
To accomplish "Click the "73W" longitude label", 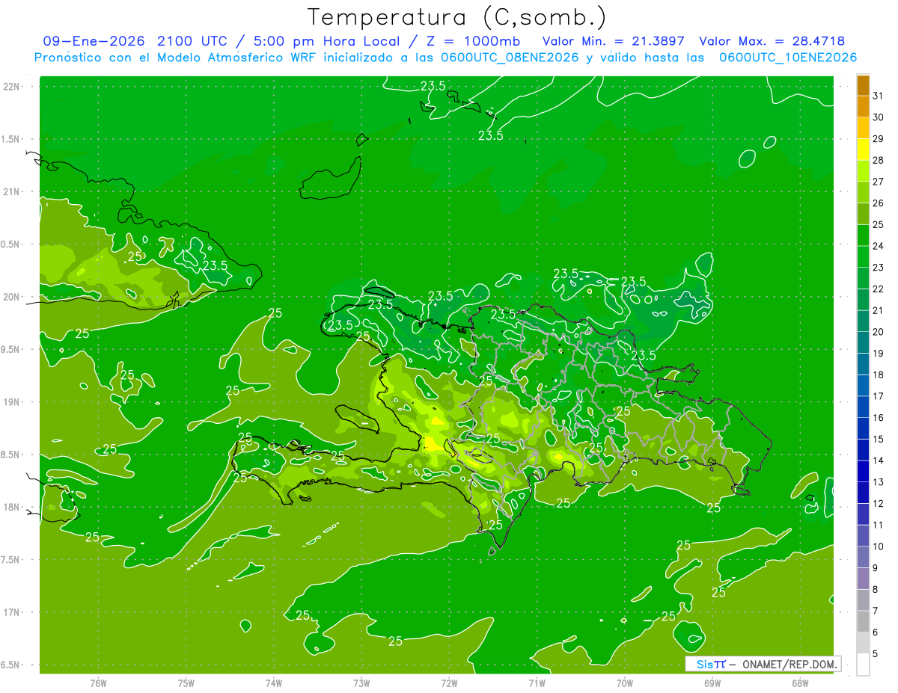I will coord(361,683).
